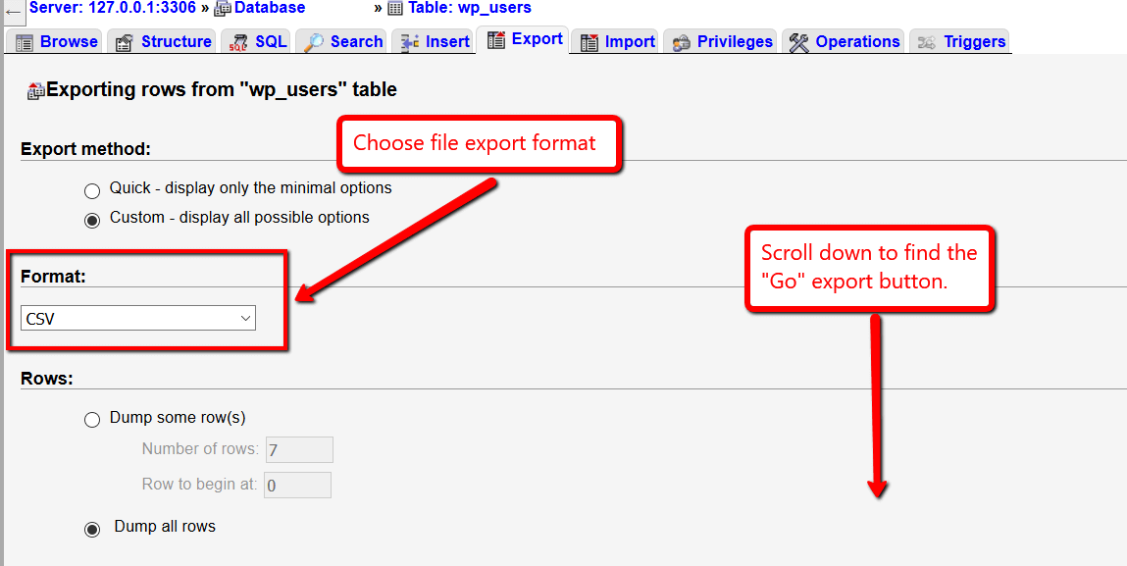Click the Insert tab icon

pyautogui.click(x=410, y=42)
